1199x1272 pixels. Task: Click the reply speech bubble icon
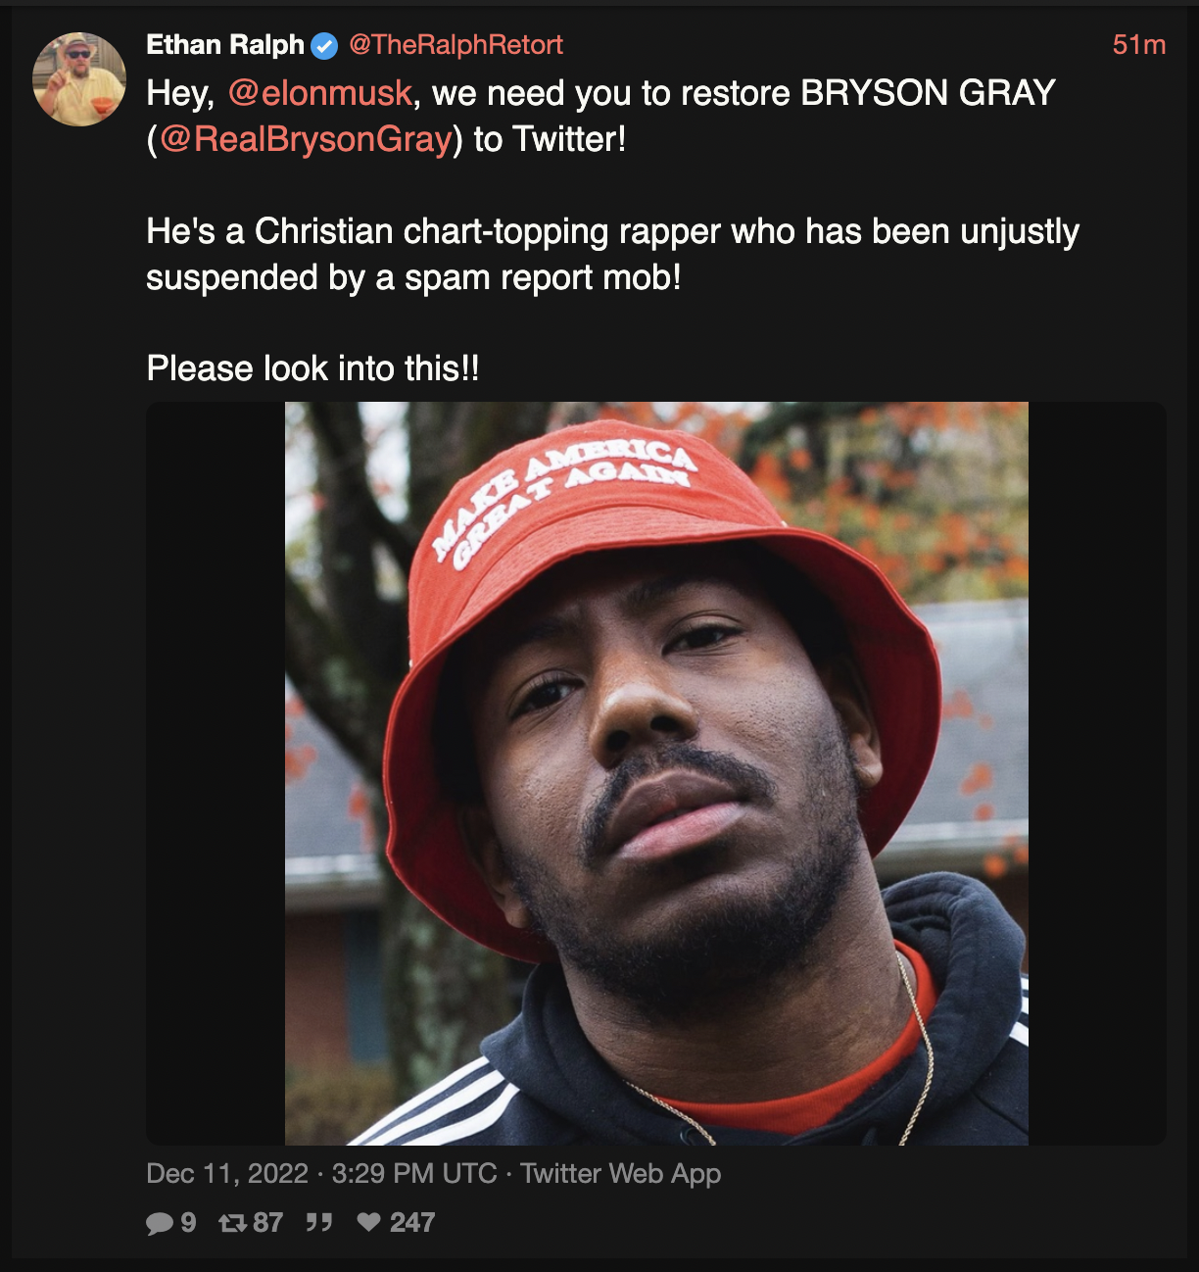coord(159,1223)
